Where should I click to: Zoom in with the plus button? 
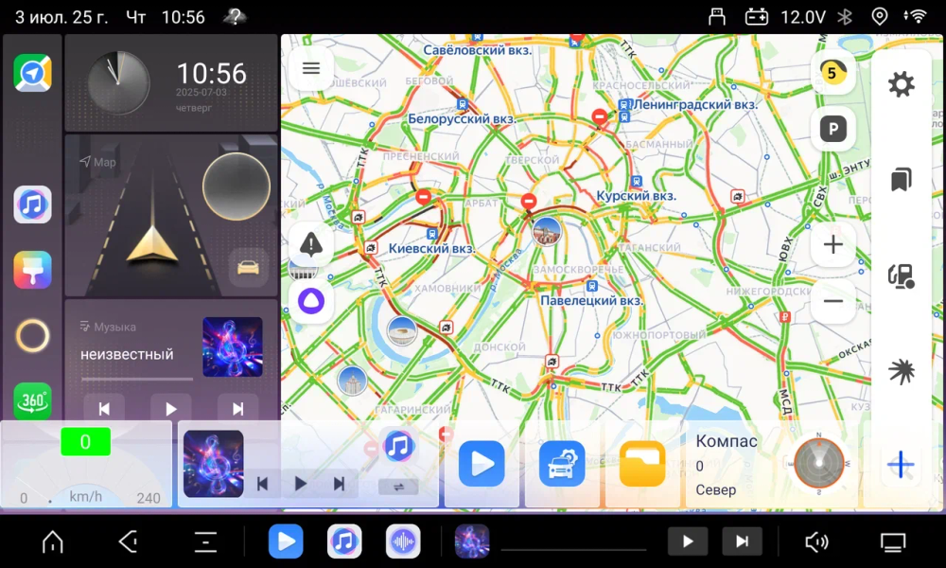coord(832,244)
